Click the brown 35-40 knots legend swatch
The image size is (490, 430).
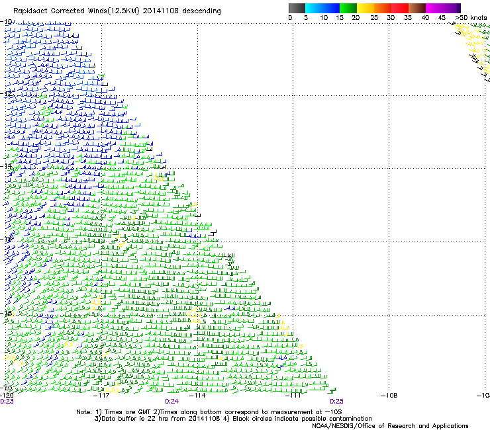point(417,8)
